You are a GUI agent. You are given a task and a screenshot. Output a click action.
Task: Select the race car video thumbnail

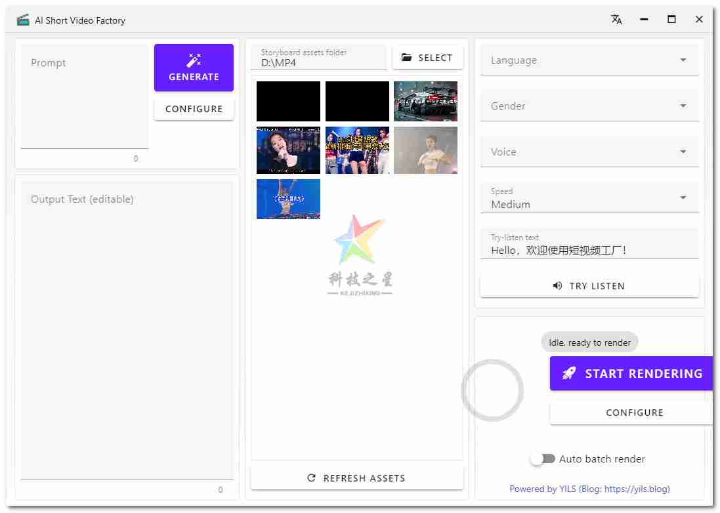[x=425, y=101]
